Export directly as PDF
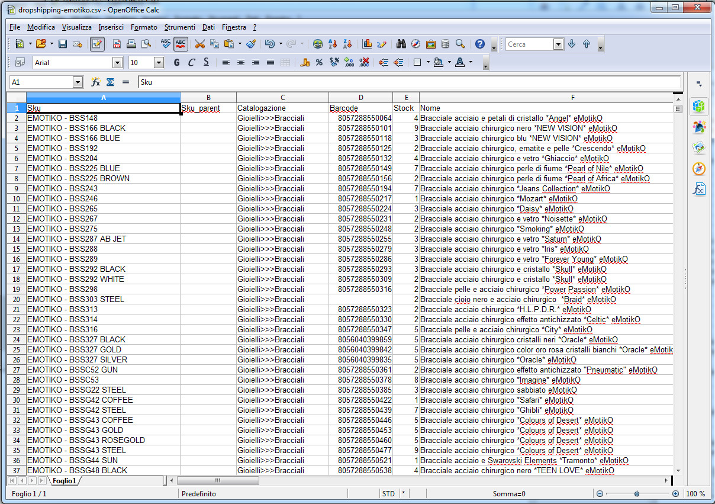 (117, 44)
